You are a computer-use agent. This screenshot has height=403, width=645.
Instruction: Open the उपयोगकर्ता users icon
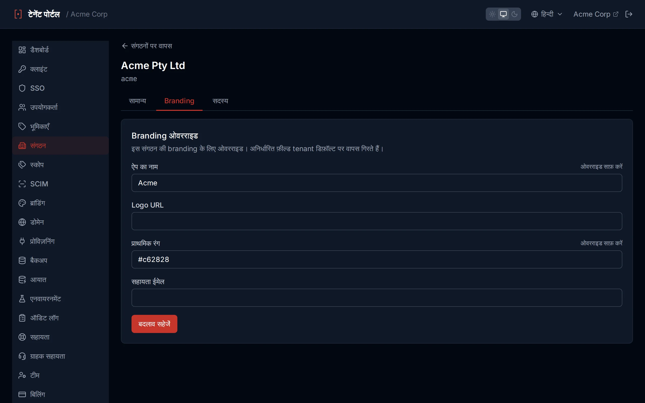(22, 107)
